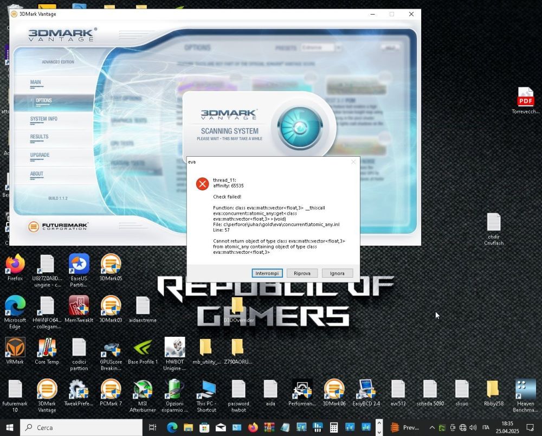Select the 3DMark06 desktop shortcut

coord(334,393)
